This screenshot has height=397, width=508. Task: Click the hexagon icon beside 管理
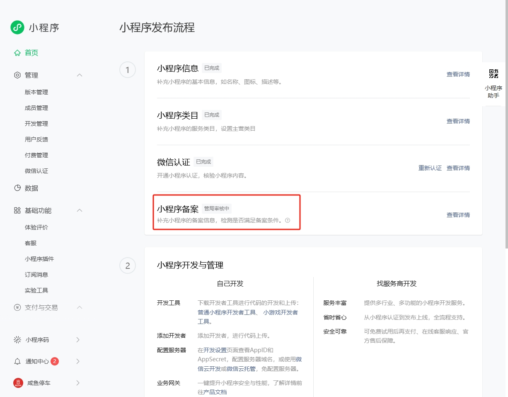click(17, 75)
